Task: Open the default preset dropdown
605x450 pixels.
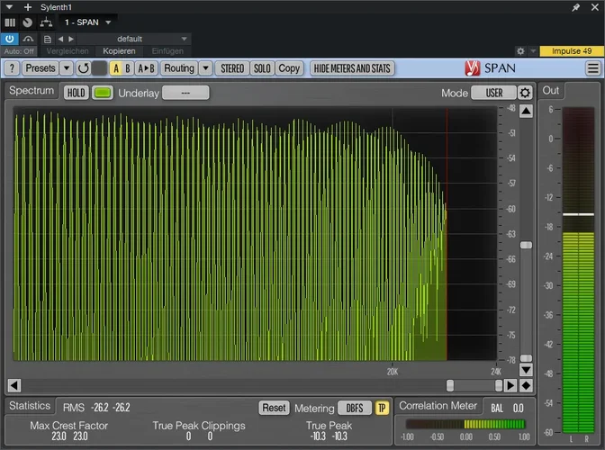Action: [133, 39]
